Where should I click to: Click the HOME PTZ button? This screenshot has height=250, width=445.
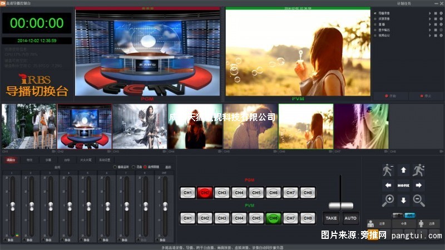point(403,186)
